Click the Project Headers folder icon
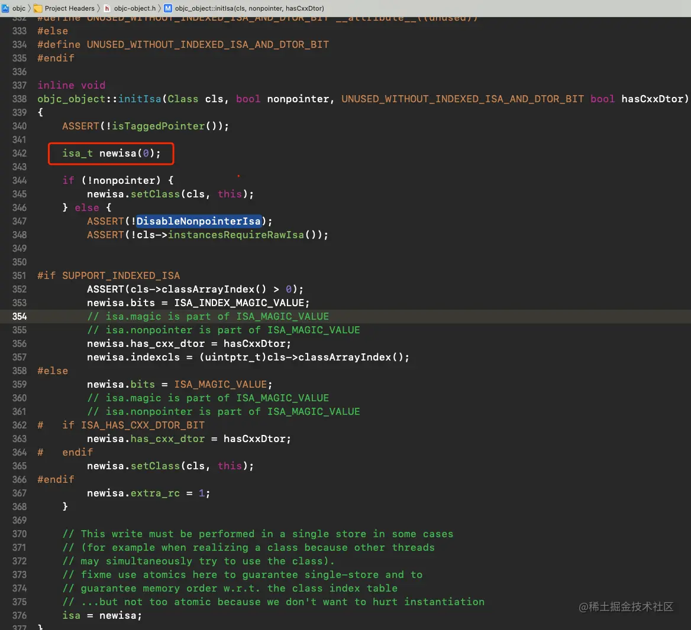 coord(38,8)
